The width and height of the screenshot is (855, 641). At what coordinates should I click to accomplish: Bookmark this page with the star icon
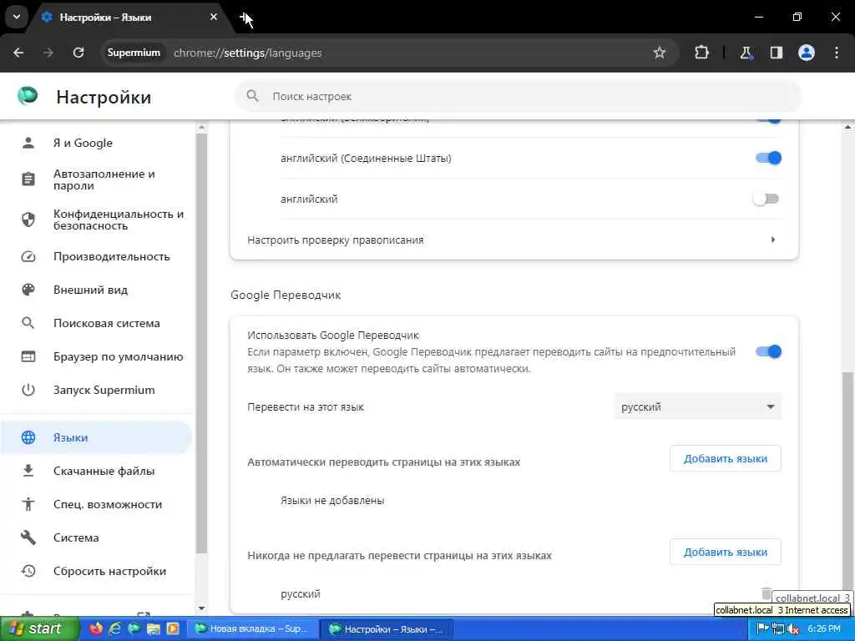point(660,53)
